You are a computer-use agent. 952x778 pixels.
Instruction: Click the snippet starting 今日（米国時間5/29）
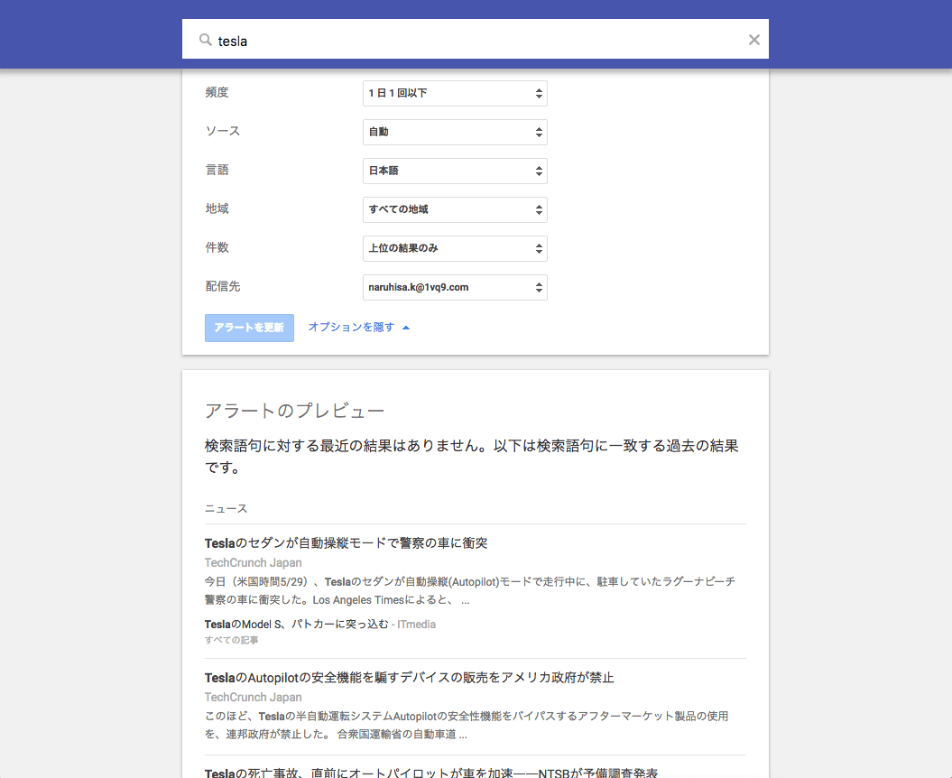coord(470,591)
